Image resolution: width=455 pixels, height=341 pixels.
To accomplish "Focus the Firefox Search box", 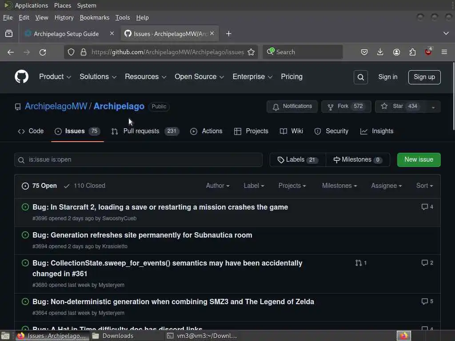I will tap(303, 52).
